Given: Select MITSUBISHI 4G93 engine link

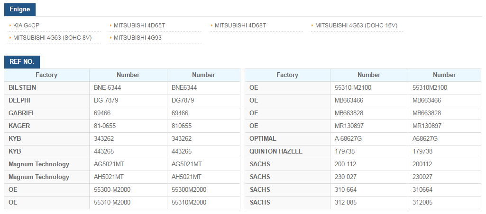Looking at the screenshot, I should [x=138, y=38].
